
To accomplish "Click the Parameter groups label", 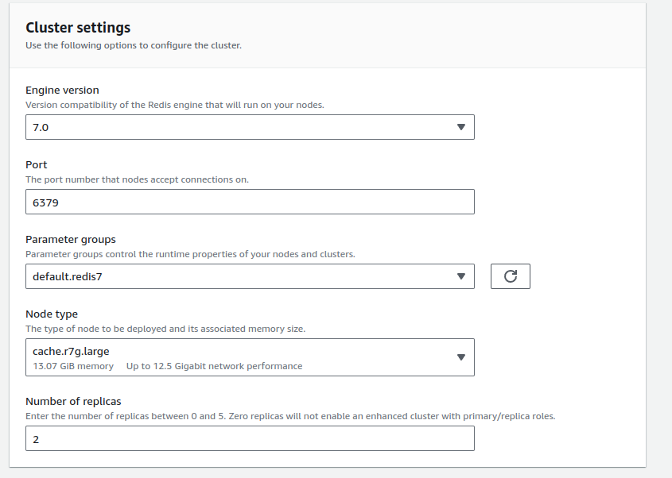I will [70, 239].
